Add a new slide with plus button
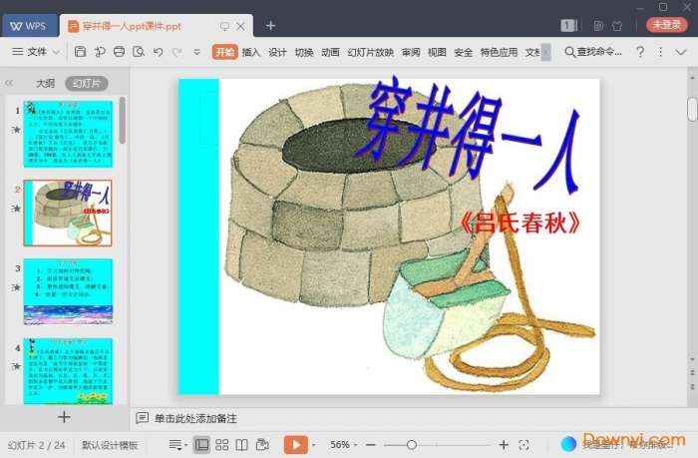Screen dimensions: 698x458 coord(64,417)
